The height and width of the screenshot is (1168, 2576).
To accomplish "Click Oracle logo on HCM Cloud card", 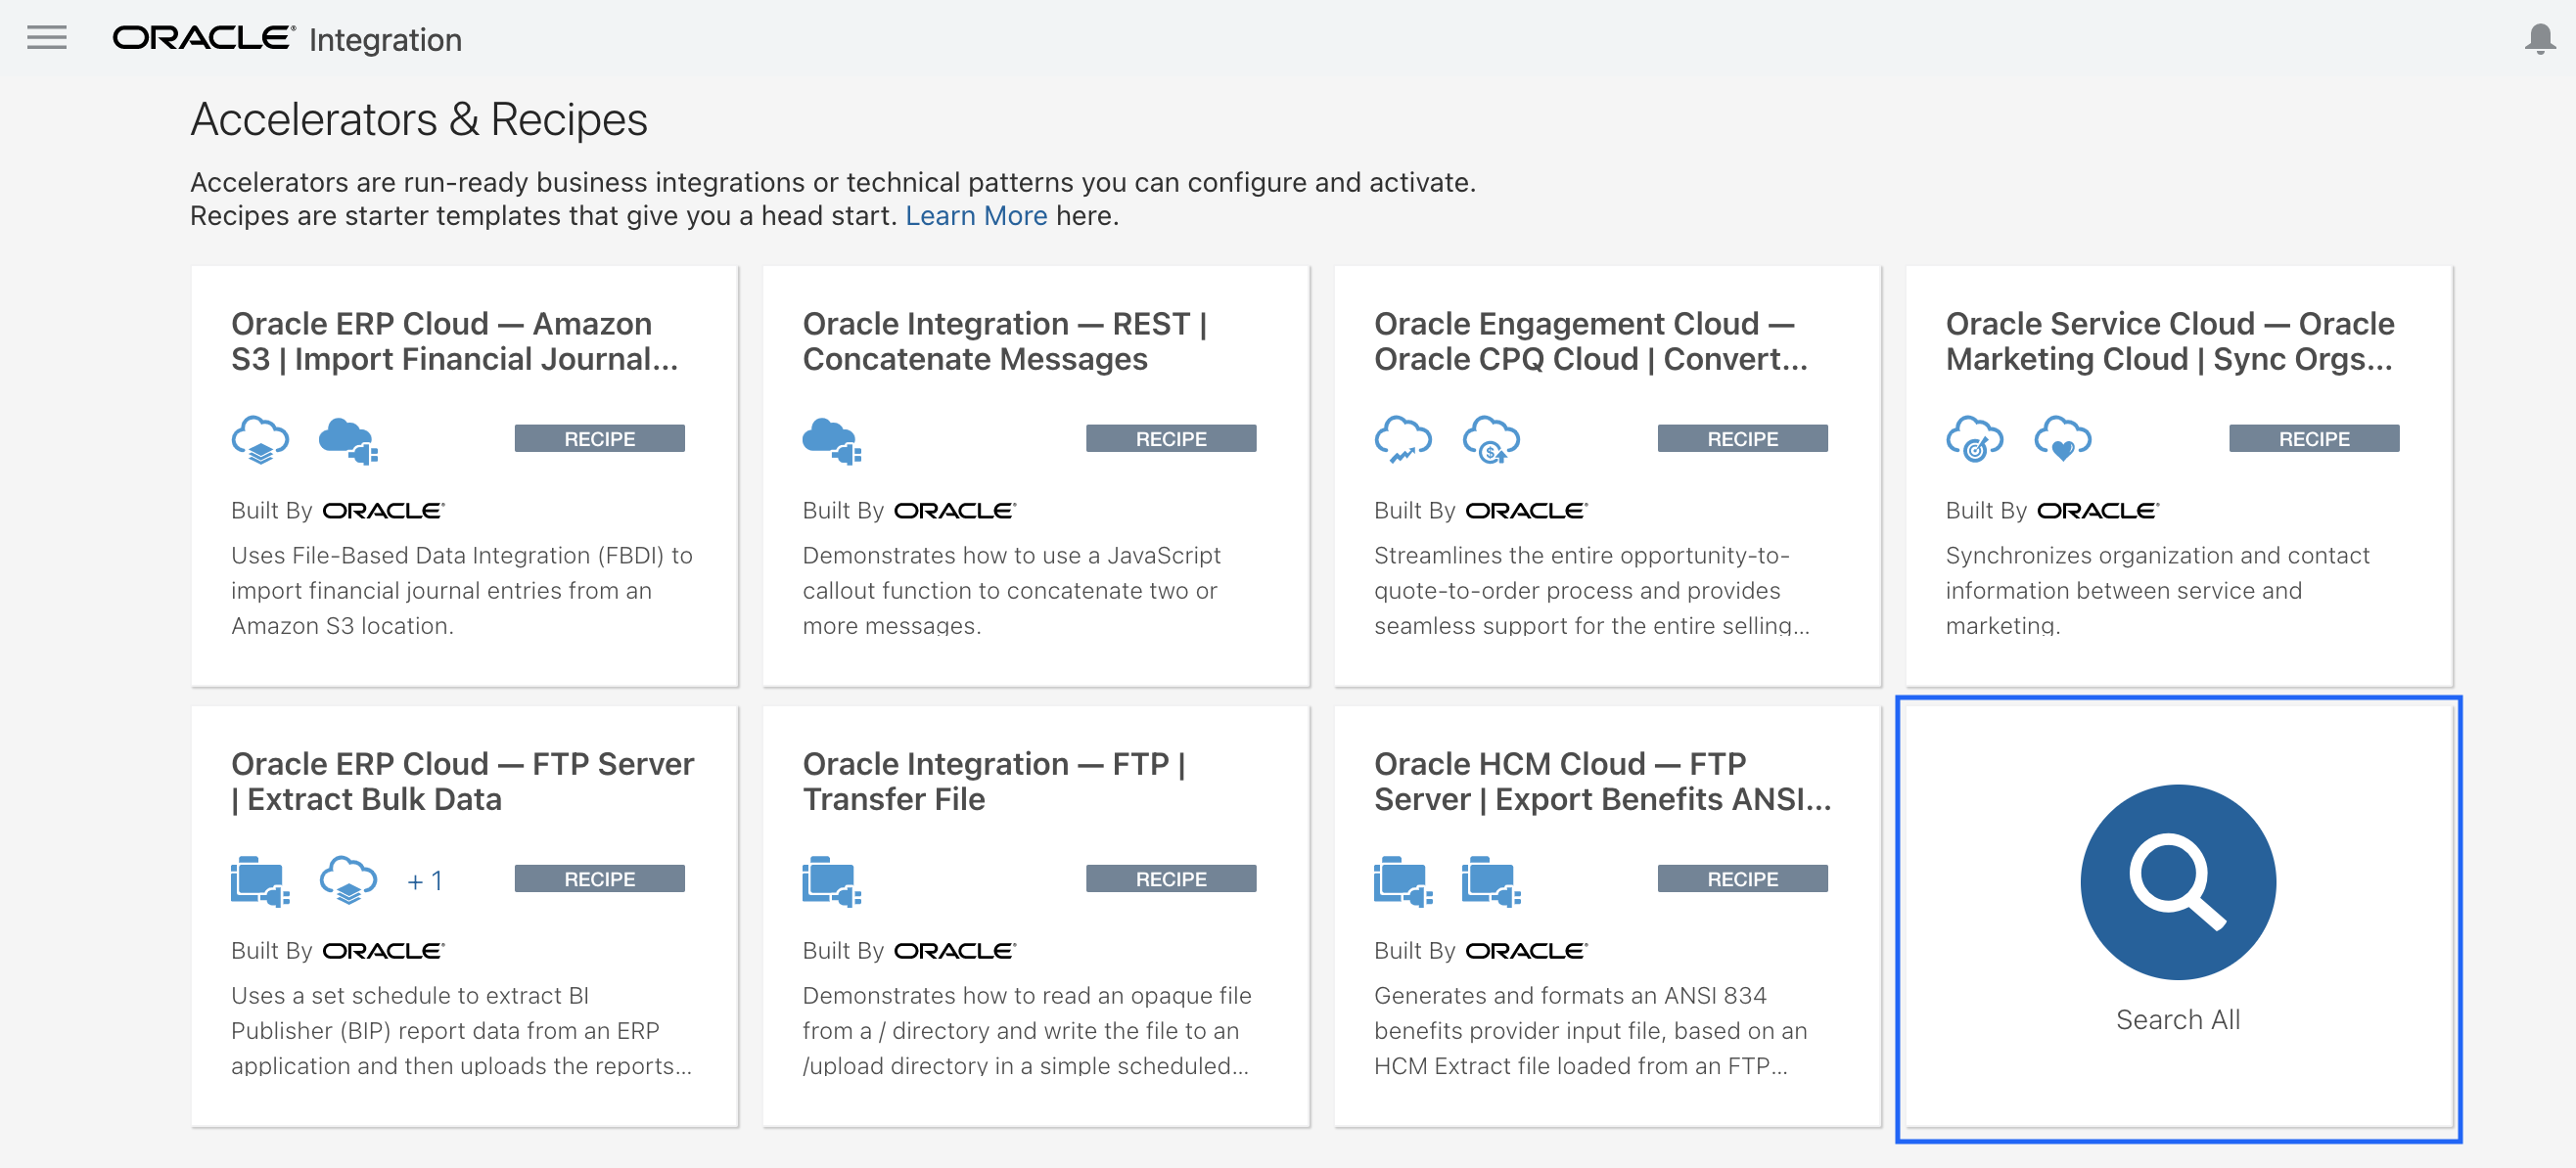I will coord(1526,951).
